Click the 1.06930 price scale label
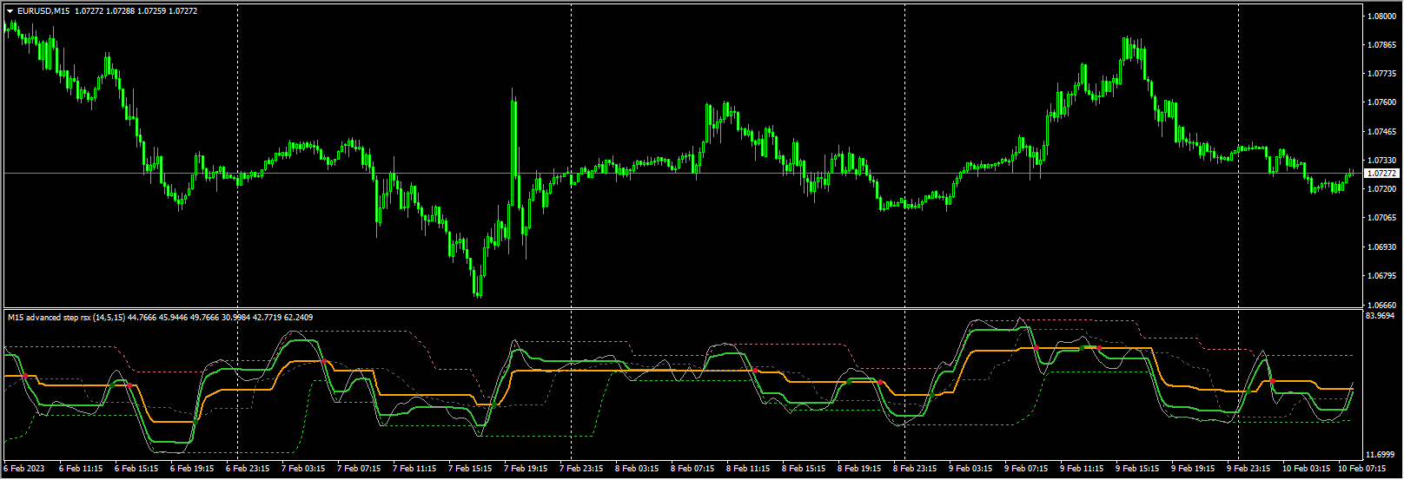Screen dimensions: 1404x480 click(1381, 247)
